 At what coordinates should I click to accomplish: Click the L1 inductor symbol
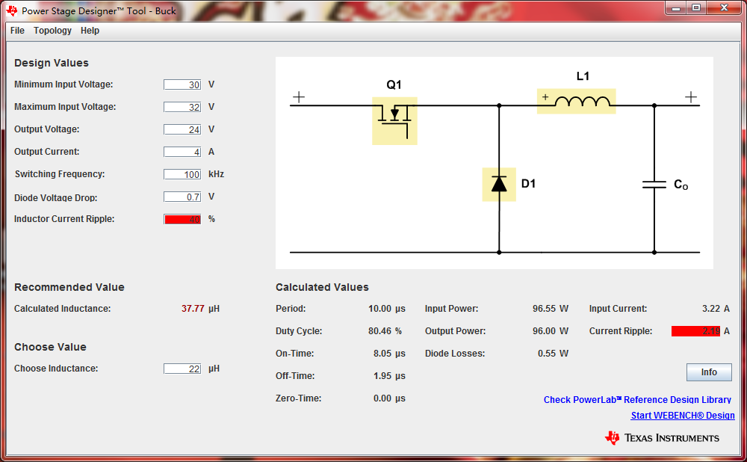[576, 101]
